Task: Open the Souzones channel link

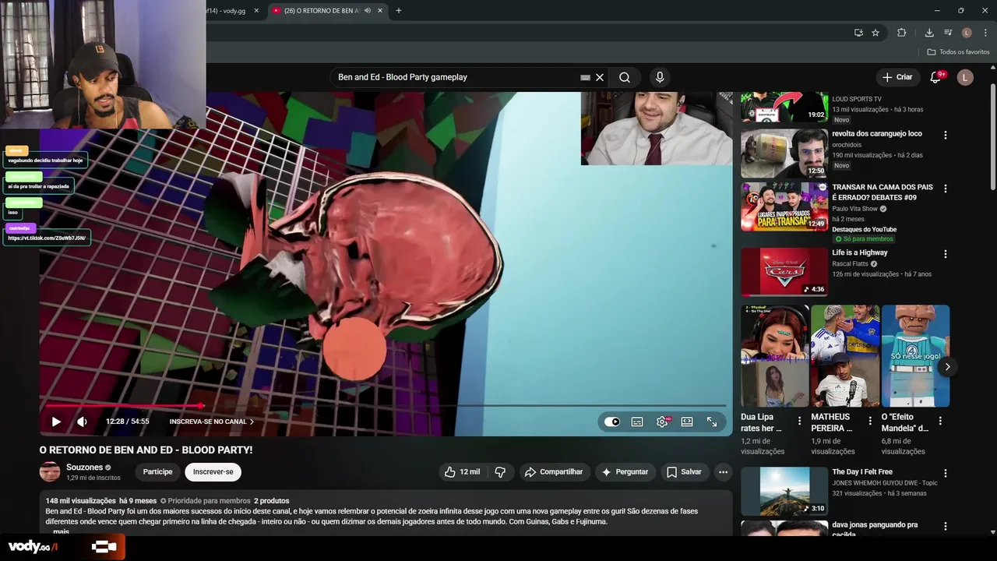Action: pos(85,467)
